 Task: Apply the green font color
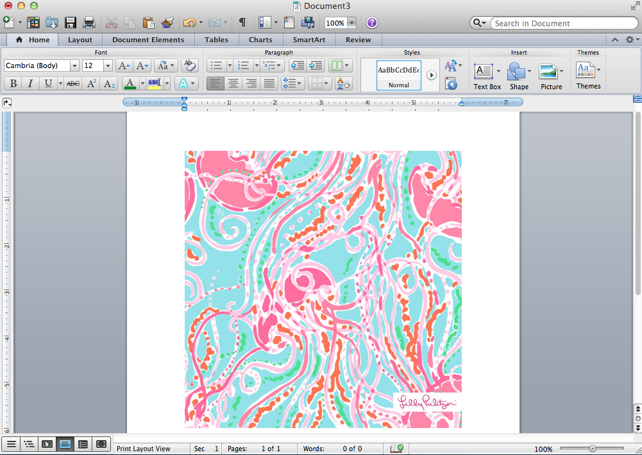130,83
